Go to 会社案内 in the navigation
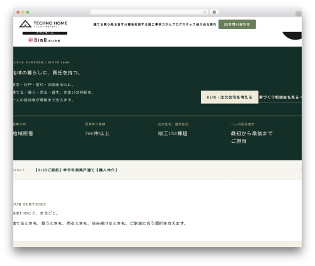The image size is (315, 266). (209, 25)
